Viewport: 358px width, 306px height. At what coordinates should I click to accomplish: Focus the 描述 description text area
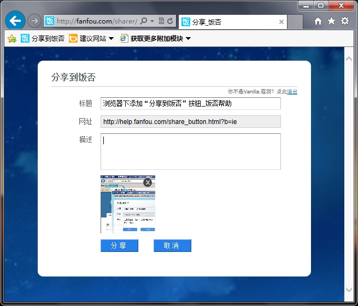coord(190,151)
